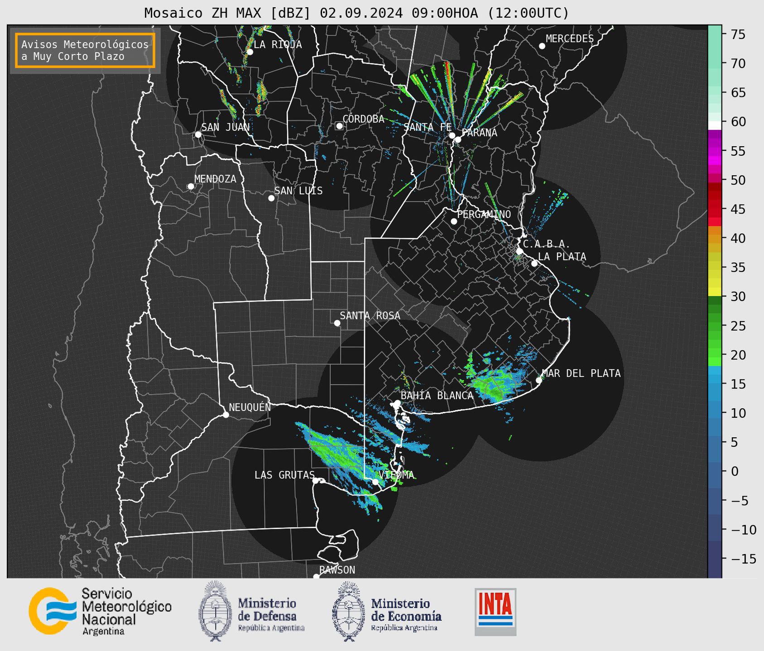
Task: Click the Pergamino city marker dot
Action: [x=454, y=221]
